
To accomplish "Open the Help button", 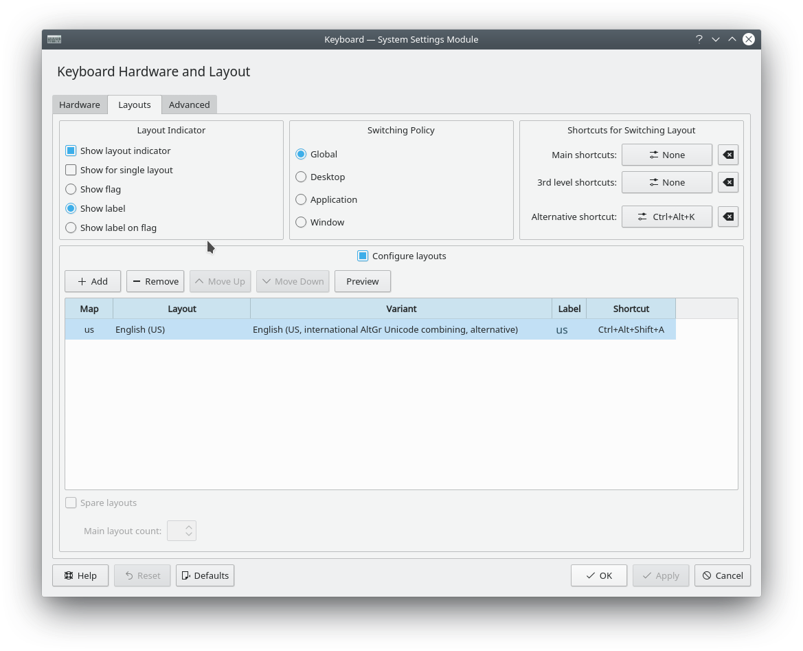I will click(80, 575).
